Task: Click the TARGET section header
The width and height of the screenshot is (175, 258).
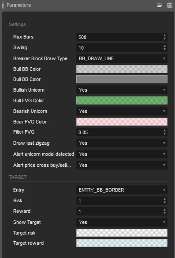Action: click(x=17, y=177)
